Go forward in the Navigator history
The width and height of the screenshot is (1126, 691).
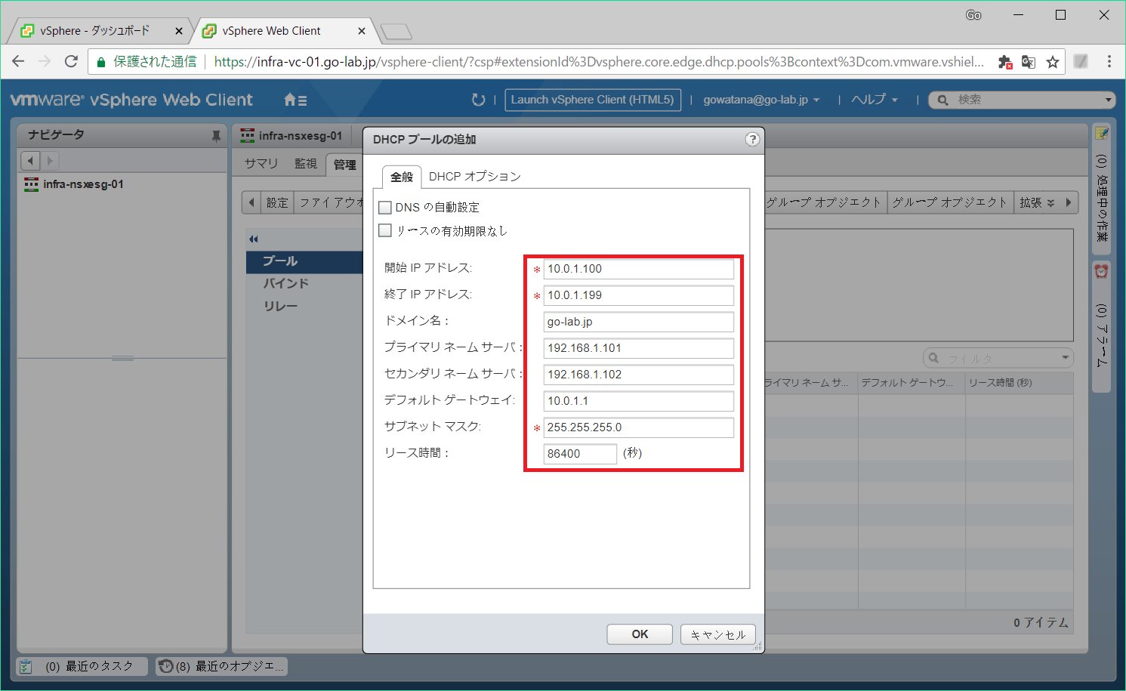pyautogui.click(x=50, y=161)
